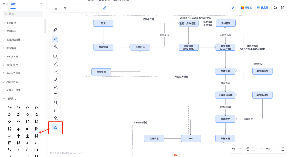Insert the down-up double arrow icon
Screen dimensions: 290x157
pyautogui.click(x=37, y=136)
